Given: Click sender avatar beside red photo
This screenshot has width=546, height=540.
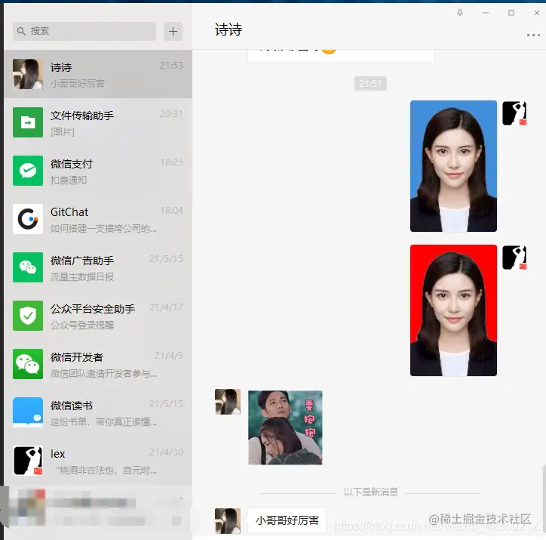Looking at the screenshot, I should (x=514, y=258).
